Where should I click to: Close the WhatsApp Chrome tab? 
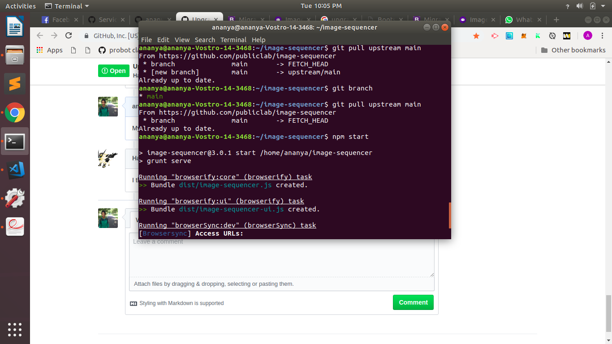tap(539, 20)
